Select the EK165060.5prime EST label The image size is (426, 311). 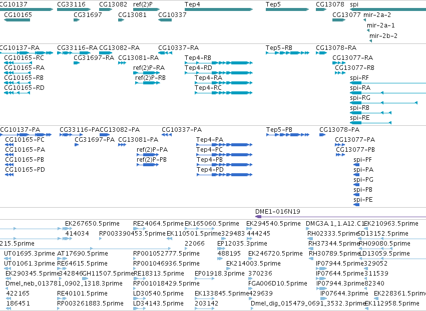point(212,224)
